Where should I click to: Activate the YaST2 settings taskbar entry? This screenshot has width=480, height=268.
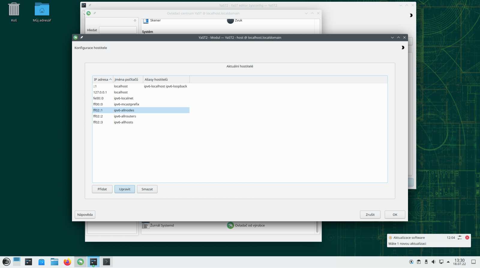(93, 262)
